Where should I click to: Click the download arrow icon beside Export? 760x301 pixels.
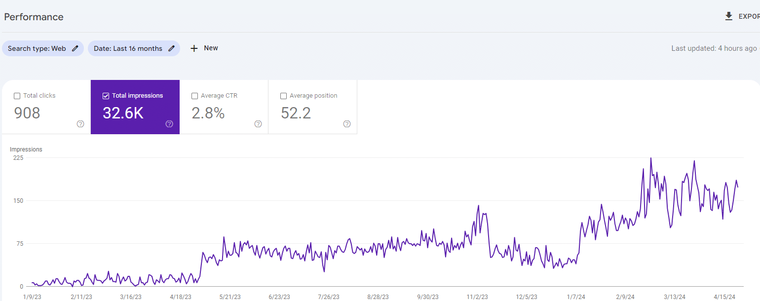[x=728, y=17]
